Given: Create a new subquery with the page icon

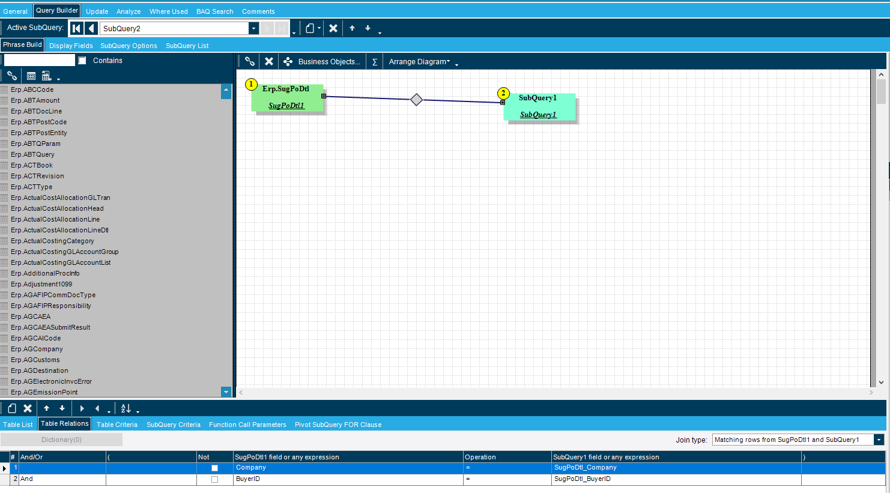Looking at the screenshot, I should pos(310,28).
